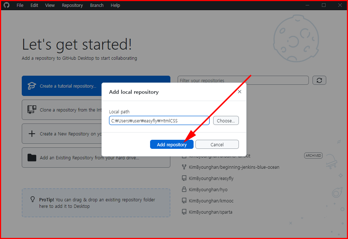
Task: Close the GitHub Desktop window
Action: [340, 5]
